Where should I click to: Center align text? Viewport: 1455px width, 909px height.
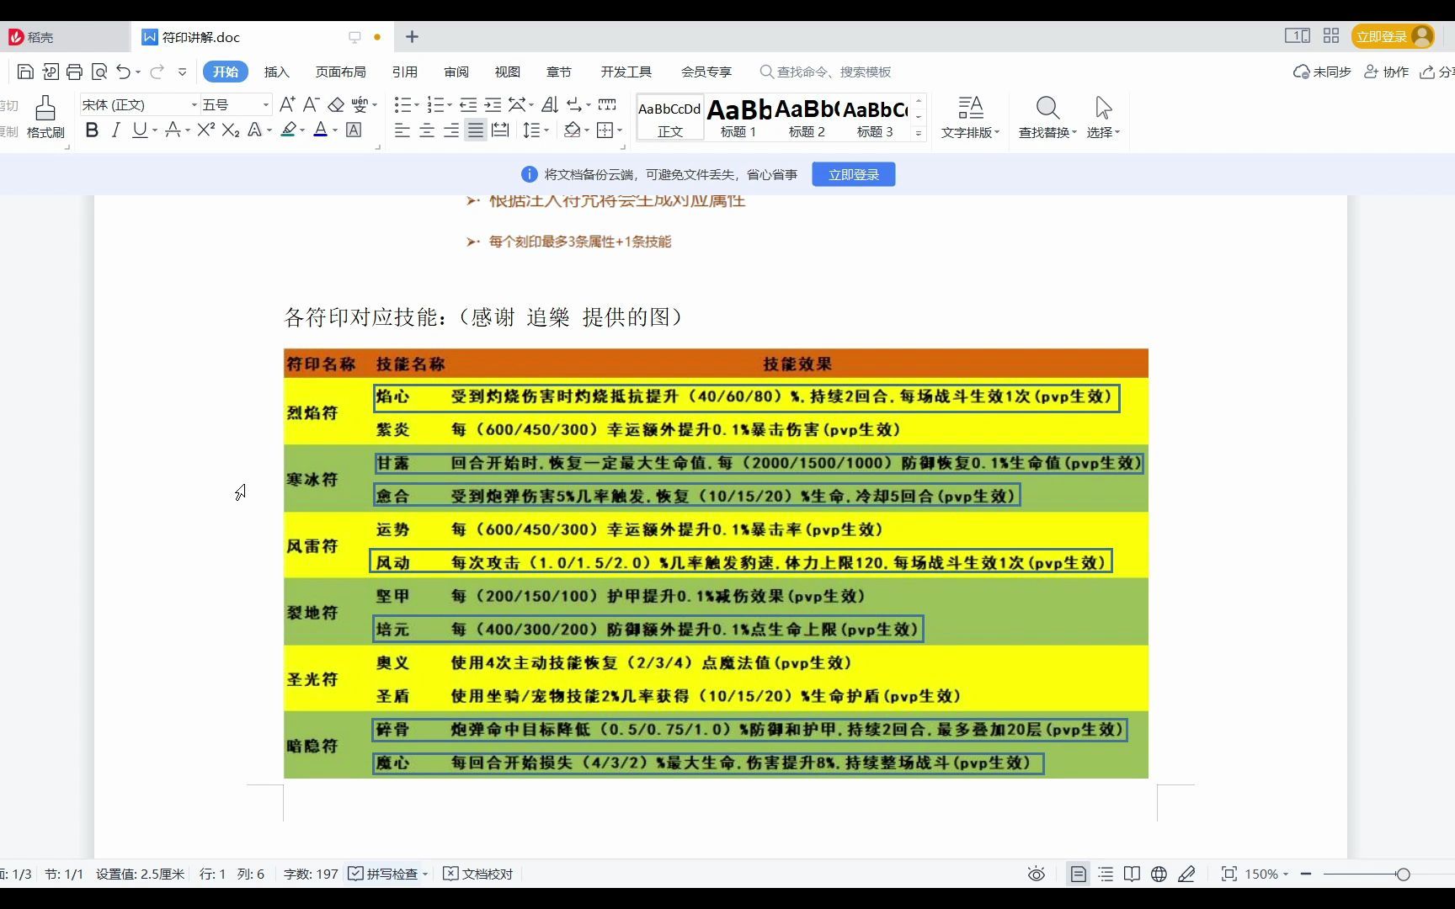[x=427, y=130]
